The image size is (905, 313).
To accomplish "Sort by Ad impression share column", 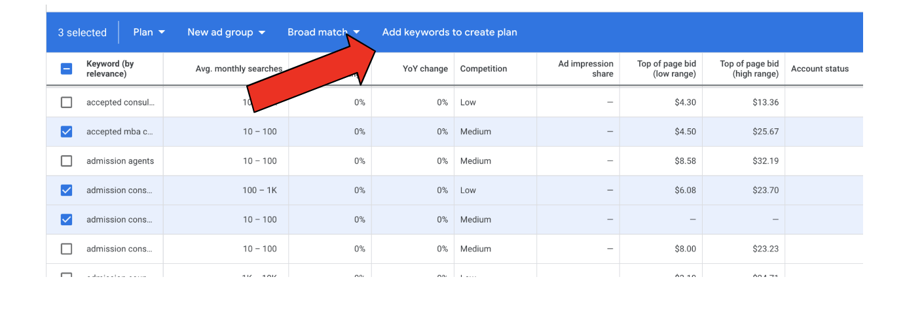I will click(x=585, y=69).
